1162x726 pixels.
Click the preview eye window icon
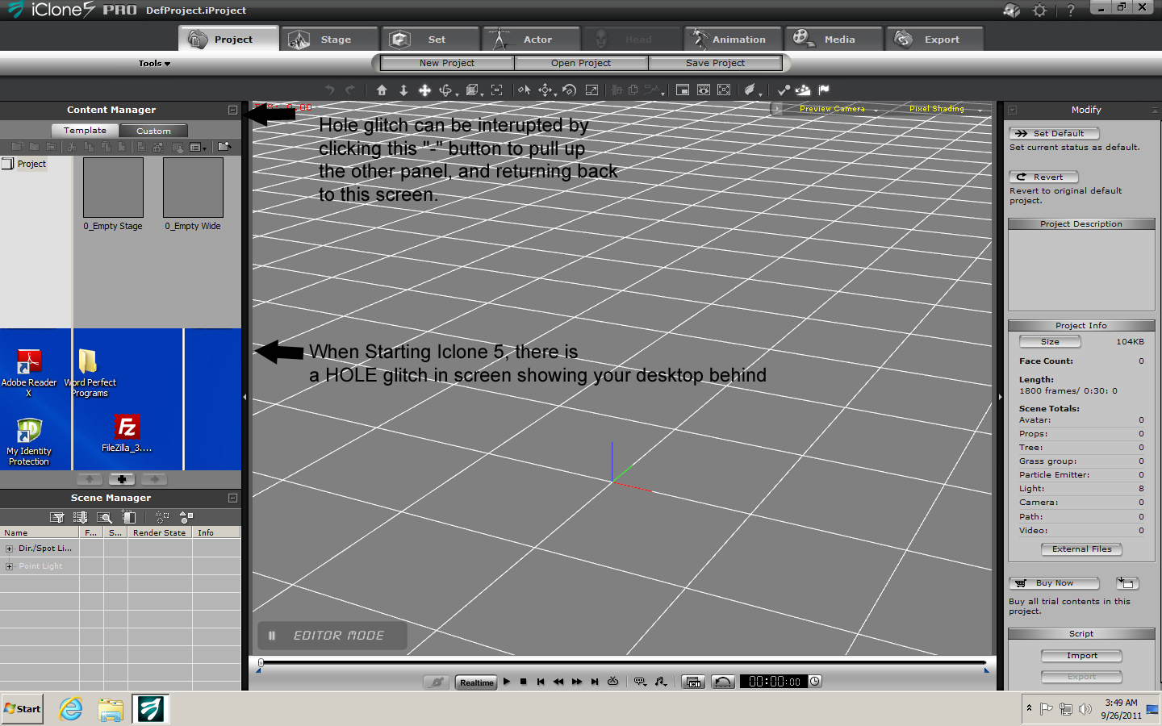[x=704, y=90]
